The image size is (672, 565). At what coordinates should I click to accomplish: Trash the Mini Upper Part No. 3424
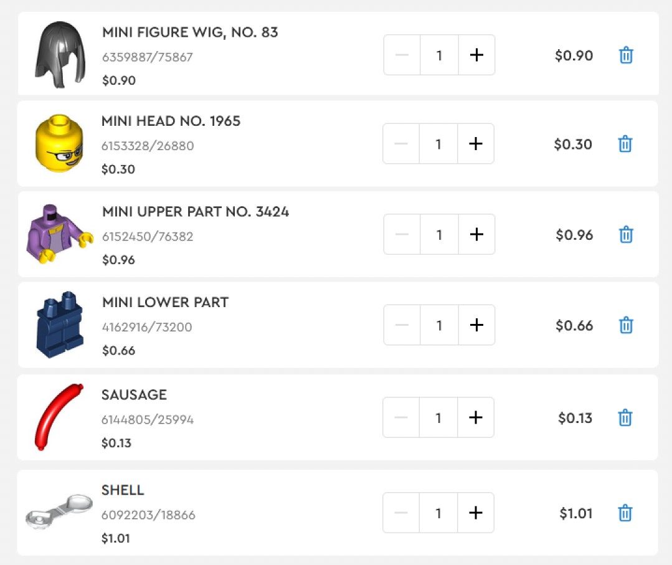[626, 235]
